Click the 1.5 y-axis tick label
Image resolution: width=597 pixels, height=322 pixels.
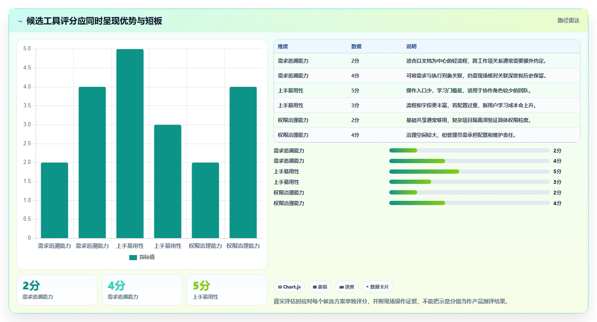pyautogui.click(x=27, y=181)
